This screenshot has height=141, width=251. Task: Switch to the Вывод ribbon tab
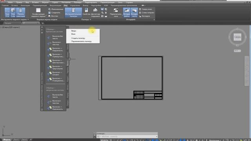click(85, 5)
